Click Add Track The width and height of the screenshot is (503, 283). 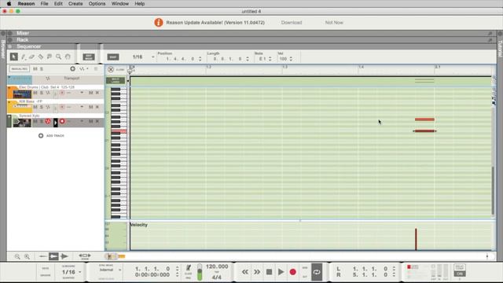pos(51,136)
